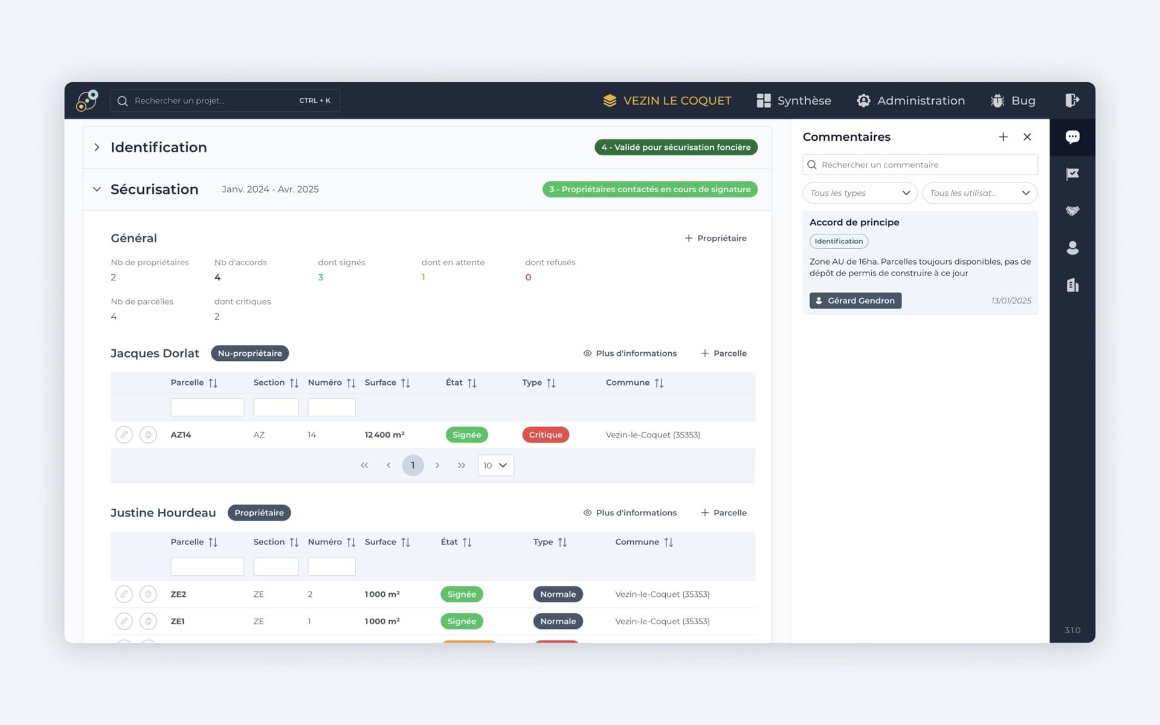Open the Tous les types dropdown
This screenshot has height=725, width=1160.
click(x=860, y=193)
